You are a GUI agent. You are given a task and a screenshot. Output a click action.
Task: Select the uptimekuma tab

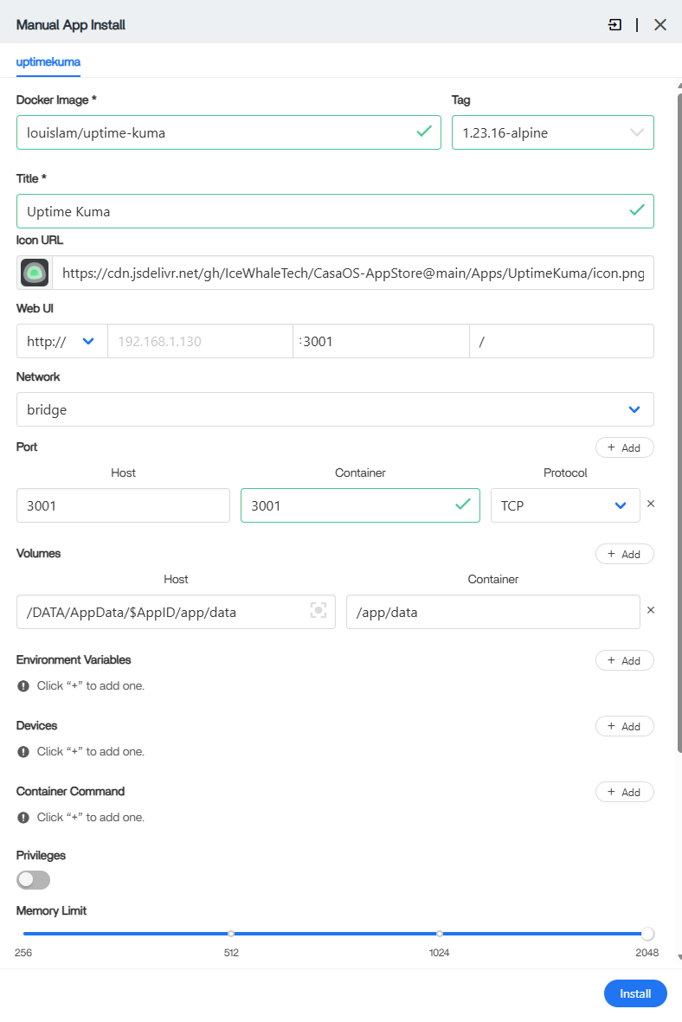point(48,62)
